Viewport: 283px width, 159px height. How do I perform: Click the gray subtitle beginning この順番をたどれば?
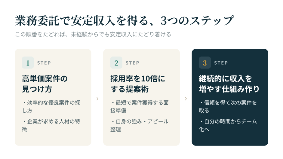(x=93, y=34)
